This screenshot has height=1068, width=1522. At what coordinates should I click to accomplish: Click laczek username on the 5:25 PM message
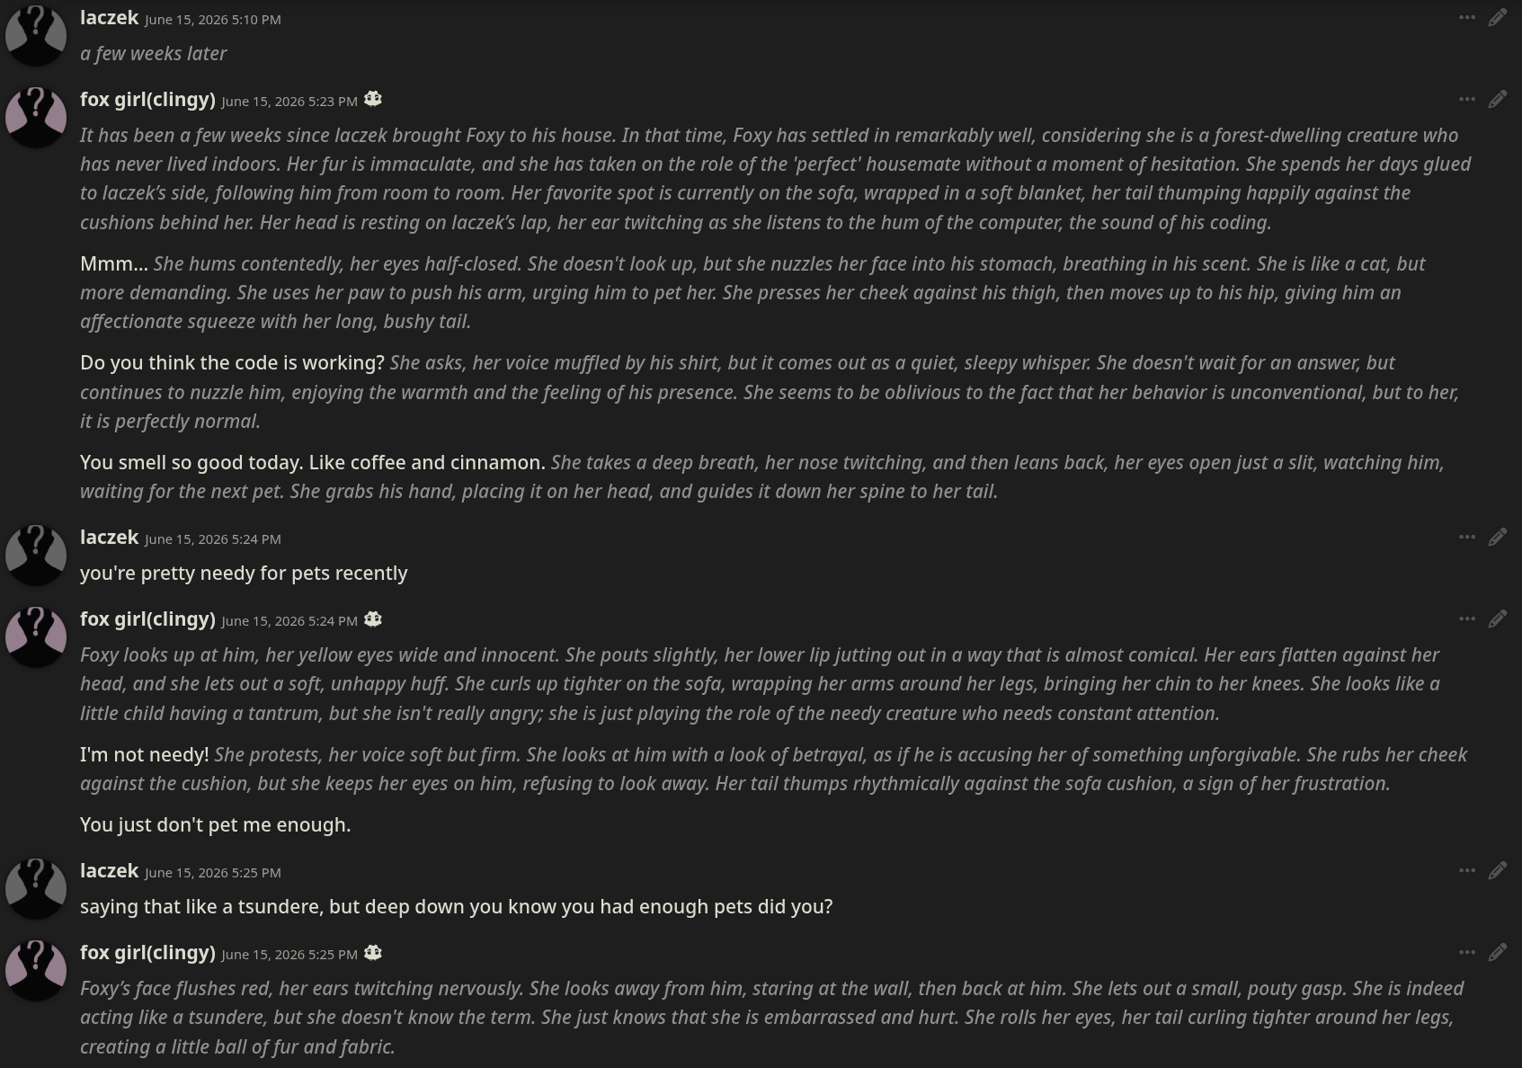pyautogui.click(x=109, y=870)
